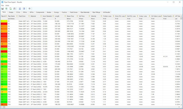Open the Energy tab
This screenshot has height=109, width=183.
coord(56,12)
